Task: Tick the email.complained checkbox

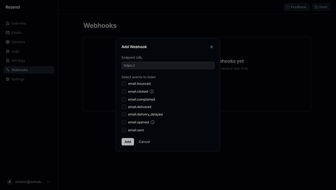Action: pyautogui.click(x=124, y=100)
